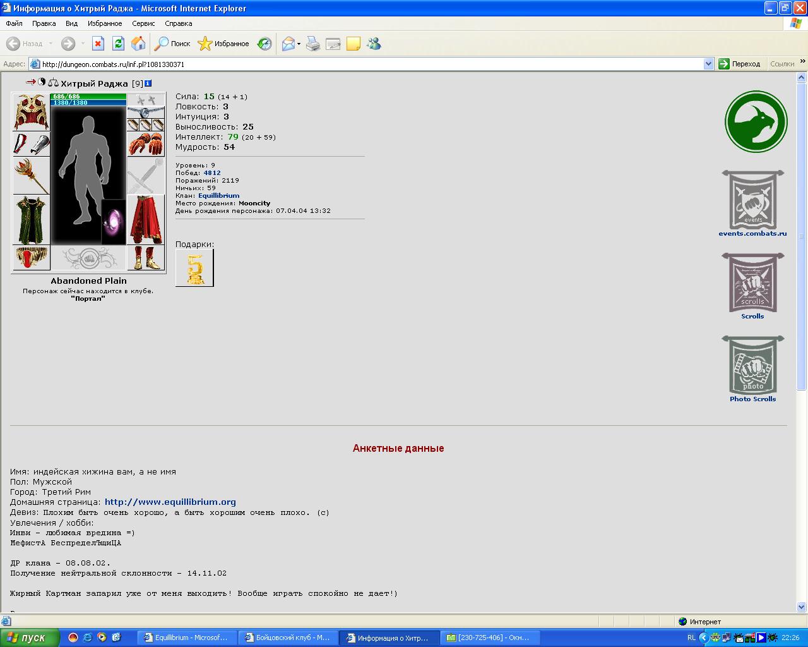Open the Сервис menu

143,23
